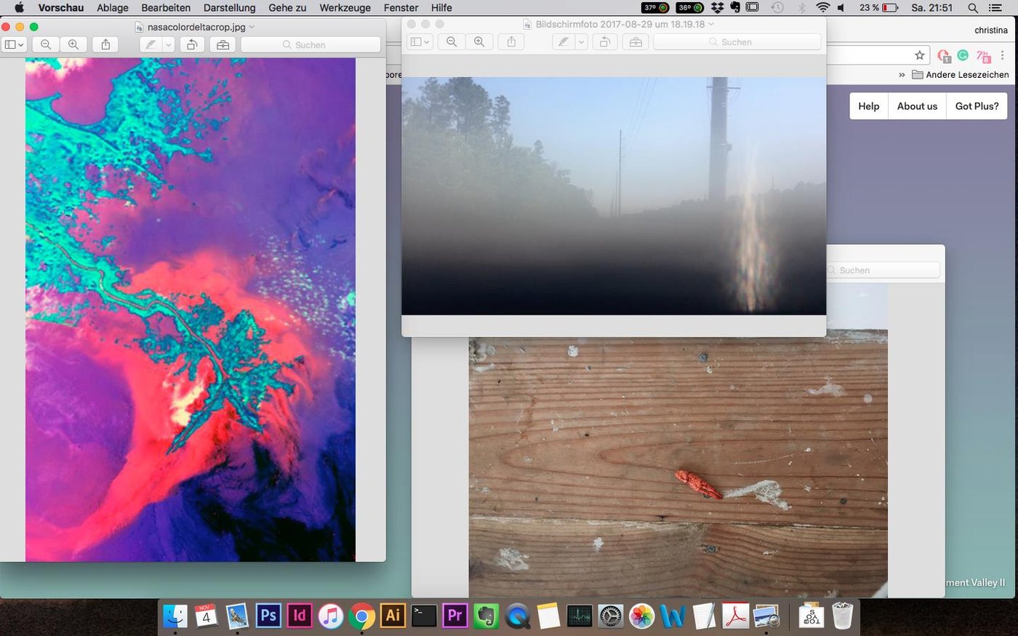Screen dimensions: 1018x636
Task: Show markup toolbar in nasacolordeltacrop.jpg window
Action: pos(223,44)
